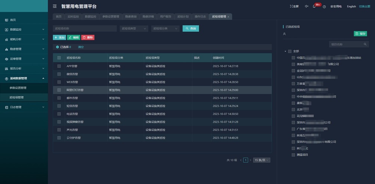
Task: Click the 查询 search button
Action: click(190, 28)
